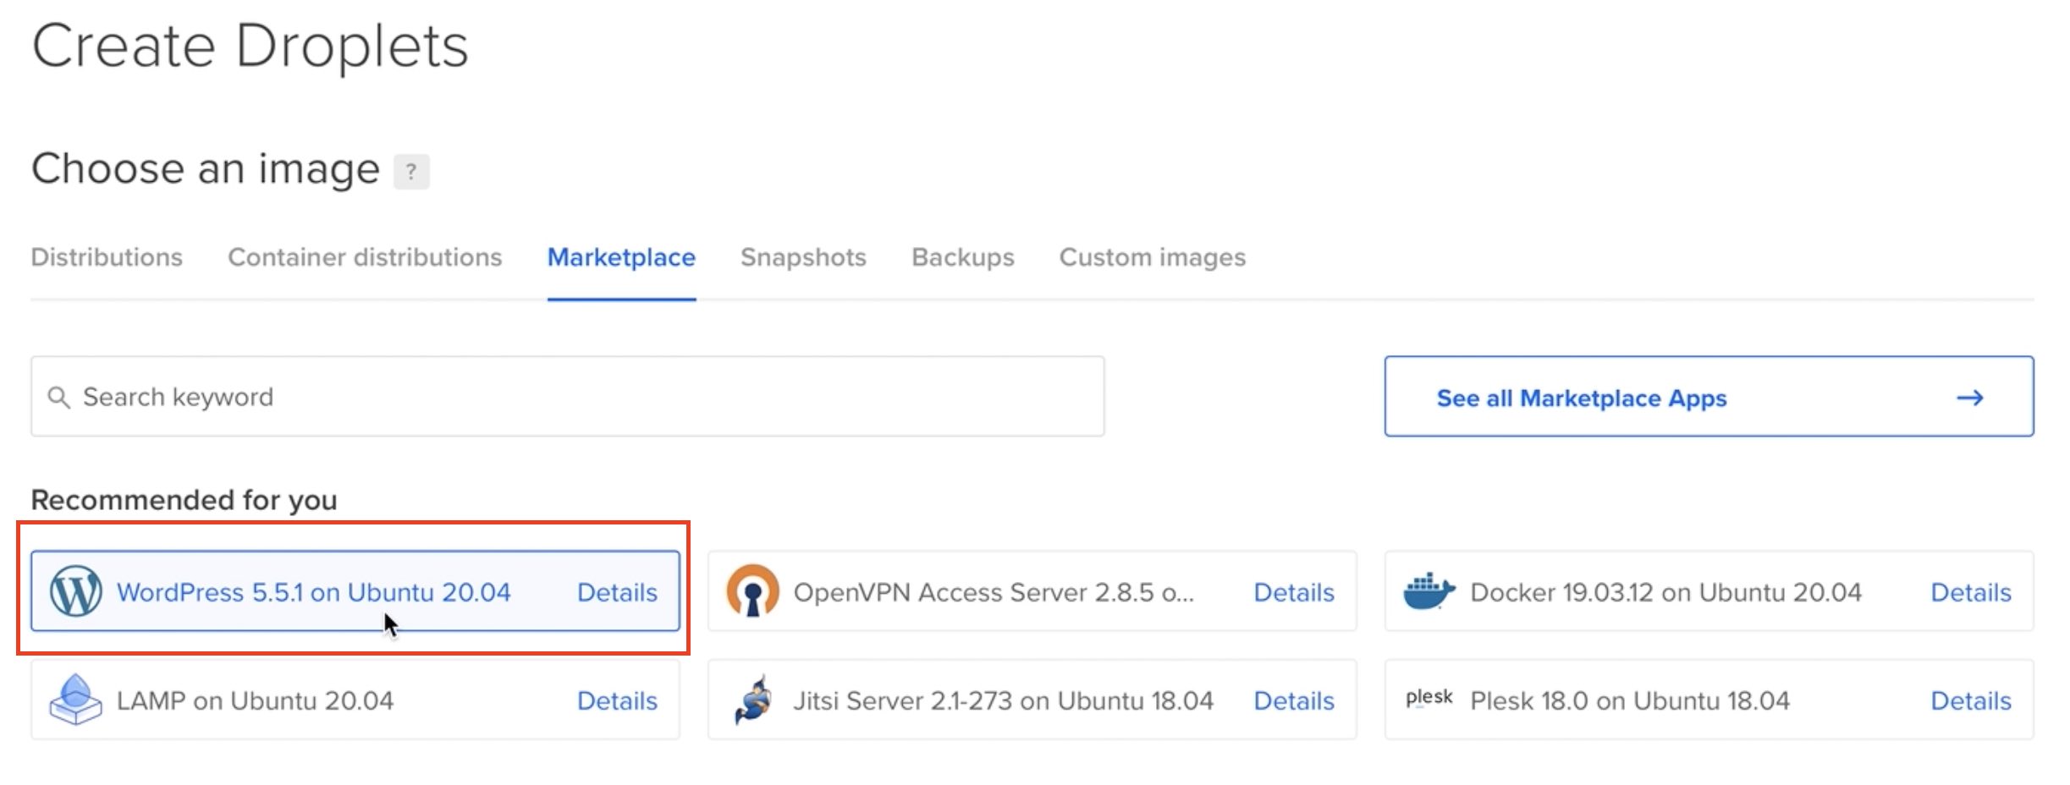This screenshot has height=785, width=2070.
Task: View Details for WordPress 5.5.1
Action: (617, 592)
